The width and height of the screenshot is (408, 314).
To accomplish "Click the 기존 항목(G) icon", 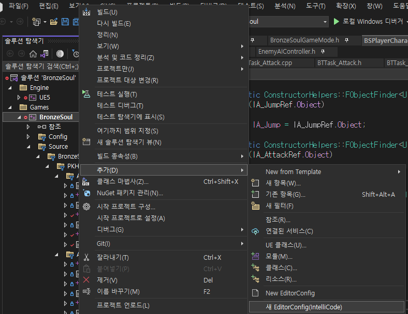I will [x=255, y=194].
